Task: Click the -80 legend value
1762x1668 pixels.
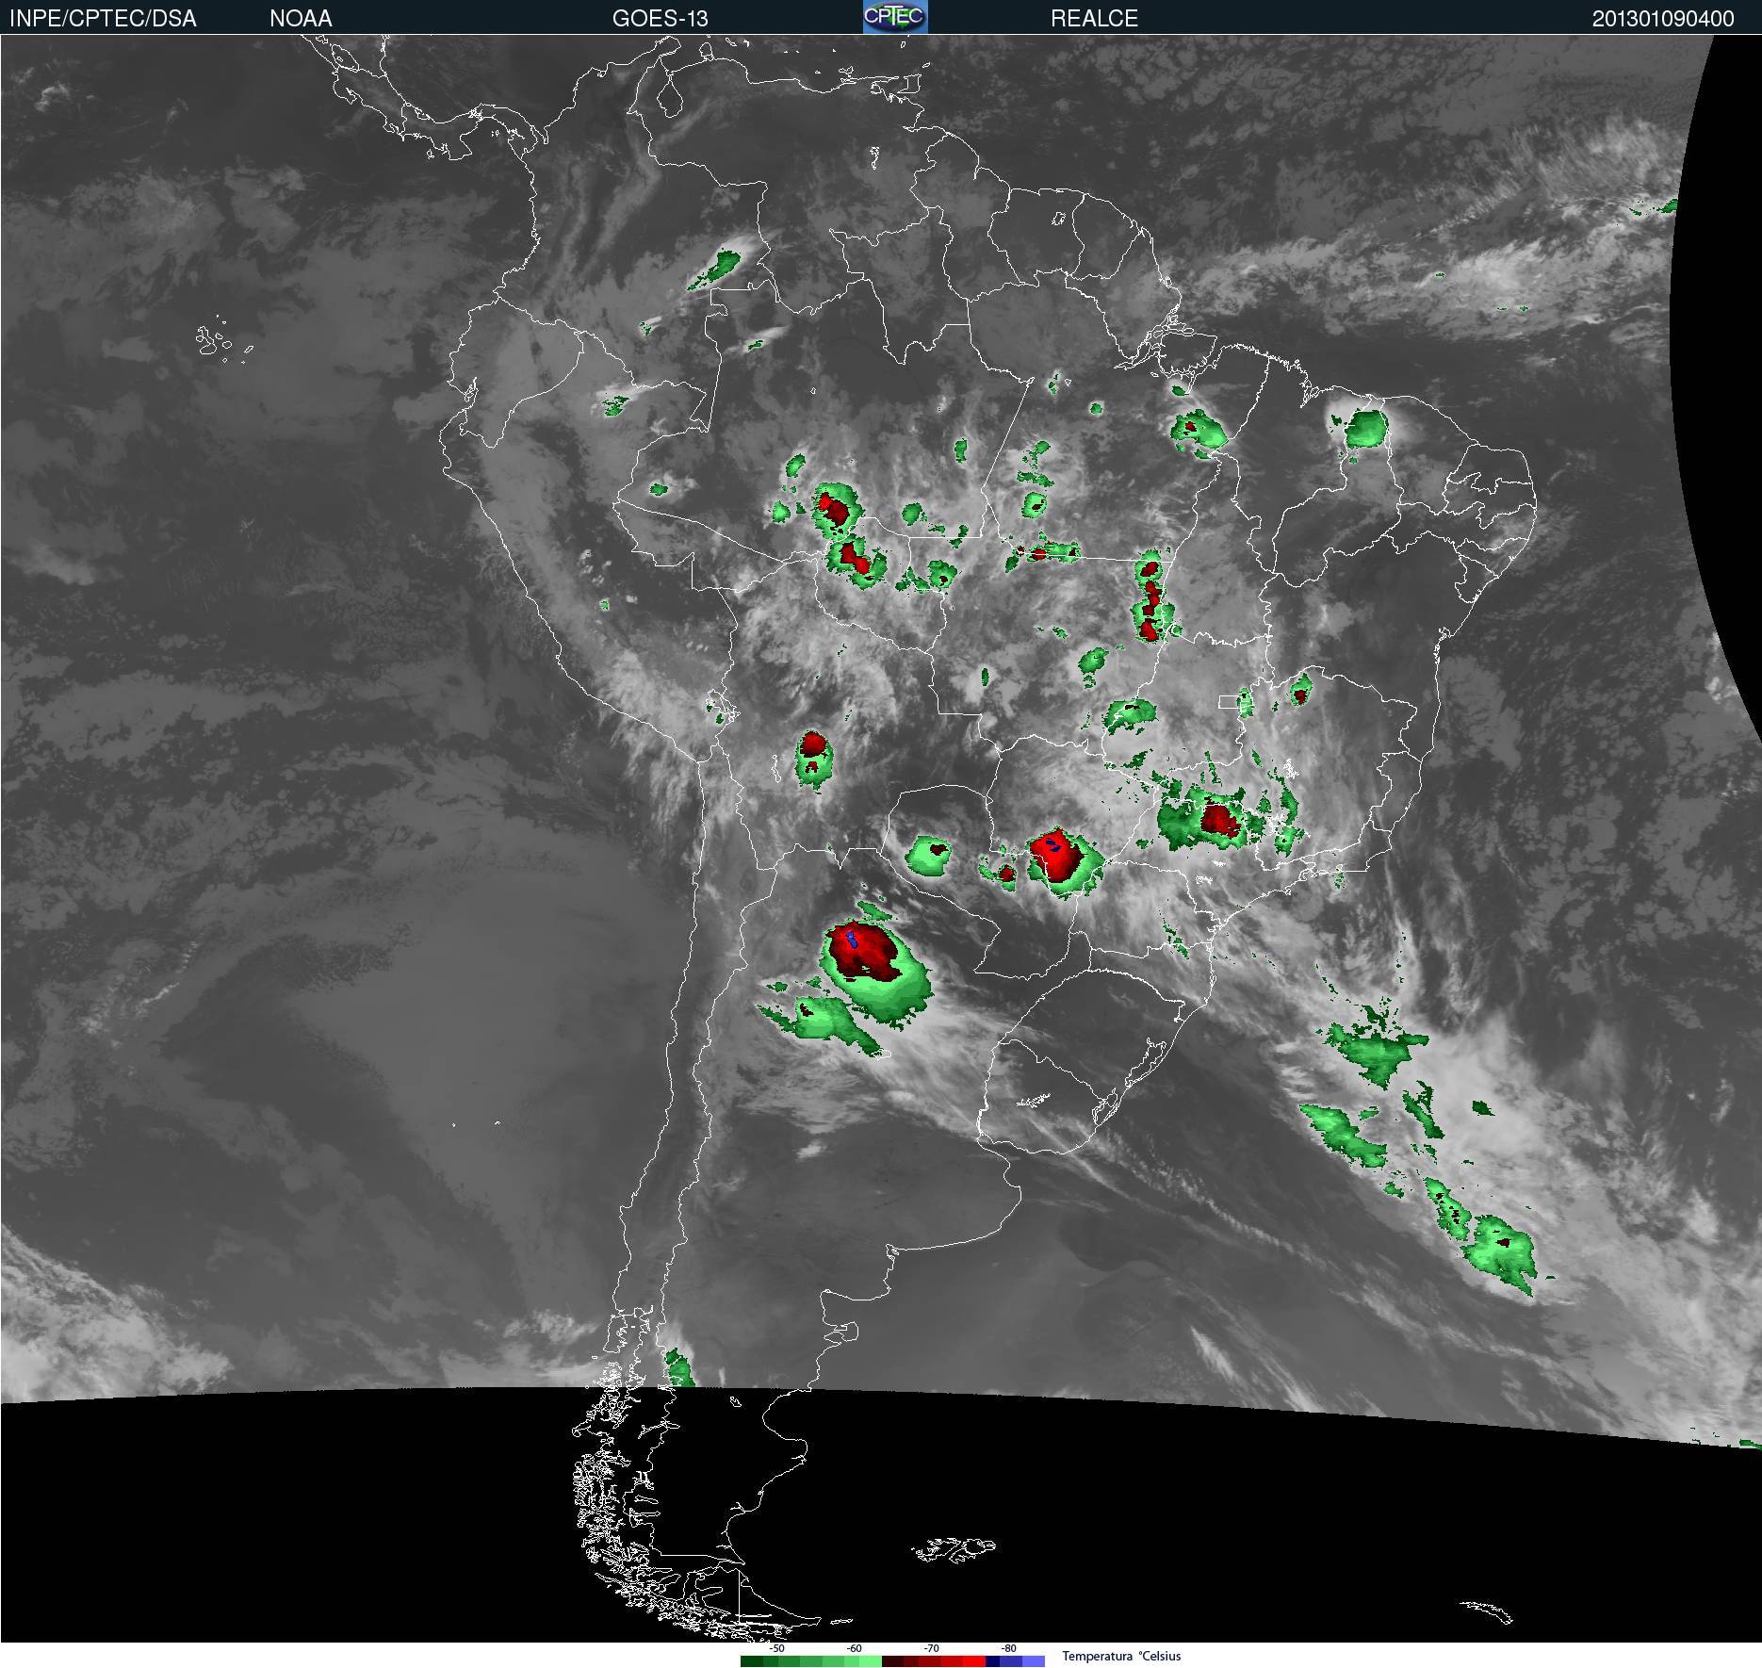Action: pyautogui.click(x=1008, y=1648)
